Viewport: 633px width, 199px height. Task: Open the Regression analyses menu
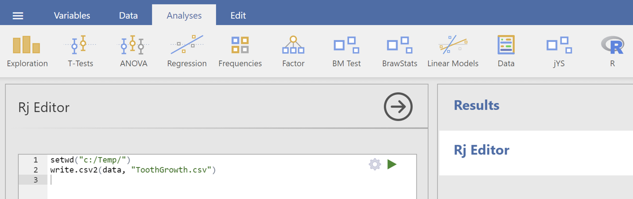(x=187, y=51)
